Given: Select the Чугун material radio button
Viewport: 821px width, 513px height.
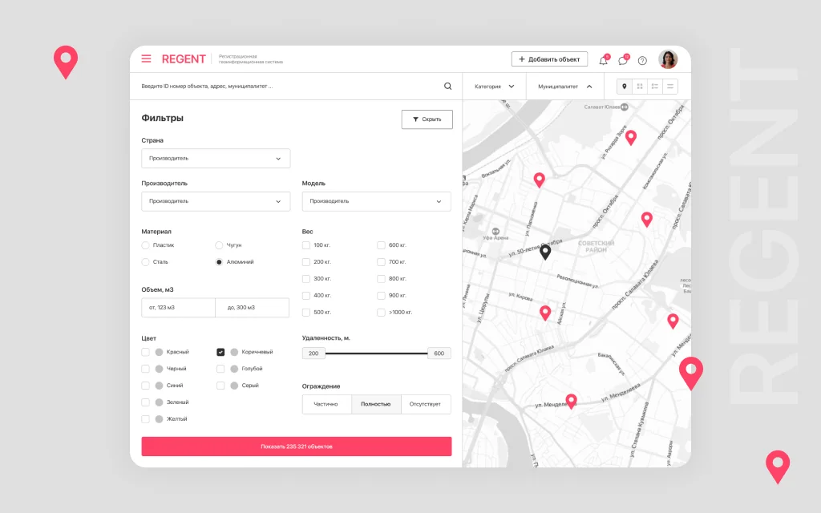Looking at the screenshot, I should 219,245.
